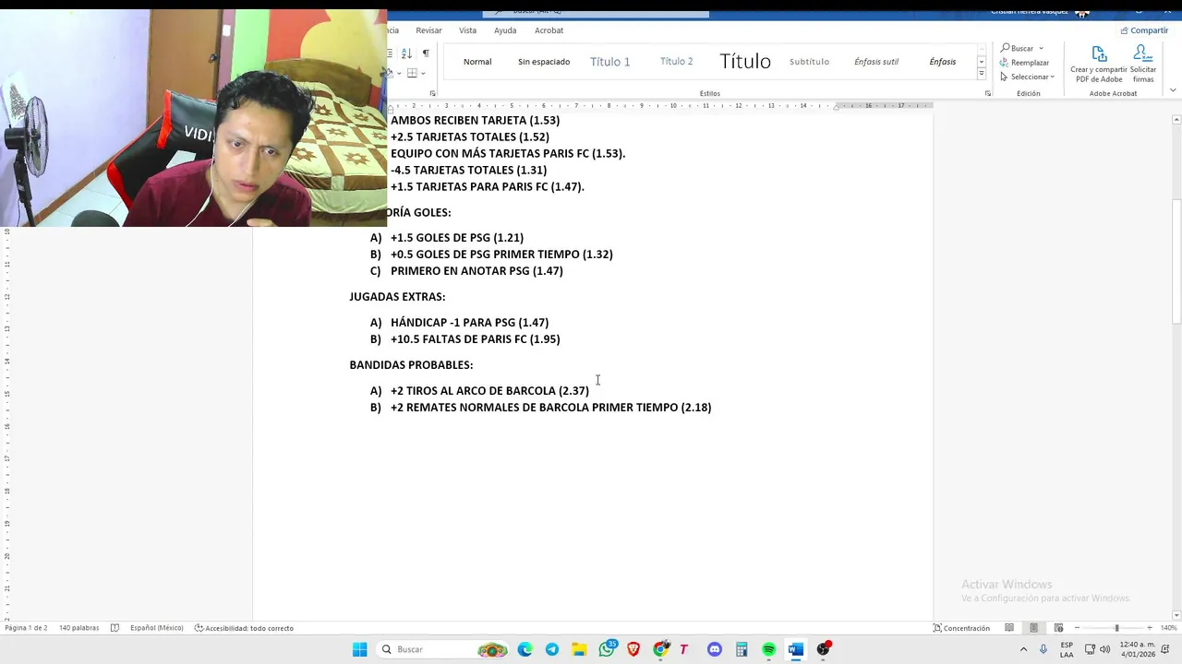Open the Borders dropdown arrow
This screenshot has width=1182, height=664.
(423, 74)
